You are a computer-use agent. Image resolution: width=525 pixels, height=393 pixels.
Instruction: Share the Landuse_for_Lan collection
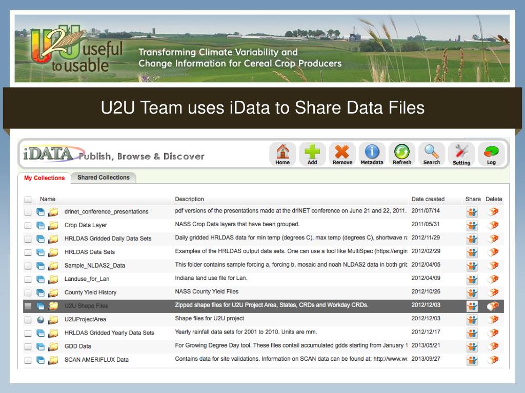tap(472, 279)
